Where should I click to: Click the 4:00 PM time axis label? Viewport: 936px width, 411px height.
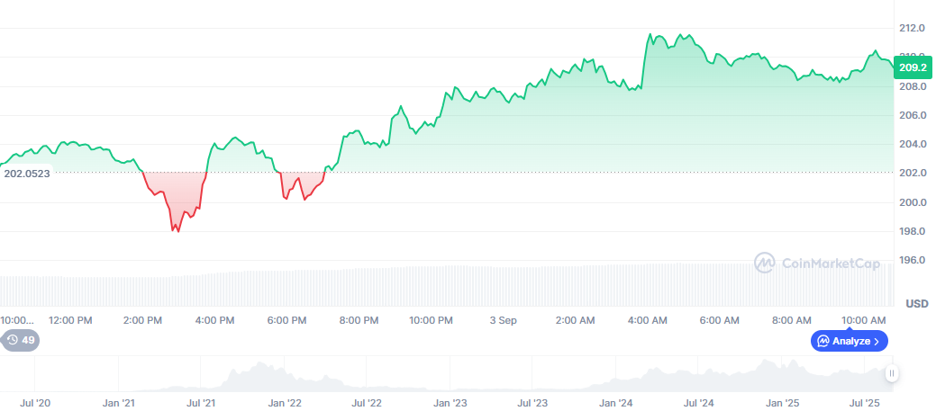coord(215,320)
